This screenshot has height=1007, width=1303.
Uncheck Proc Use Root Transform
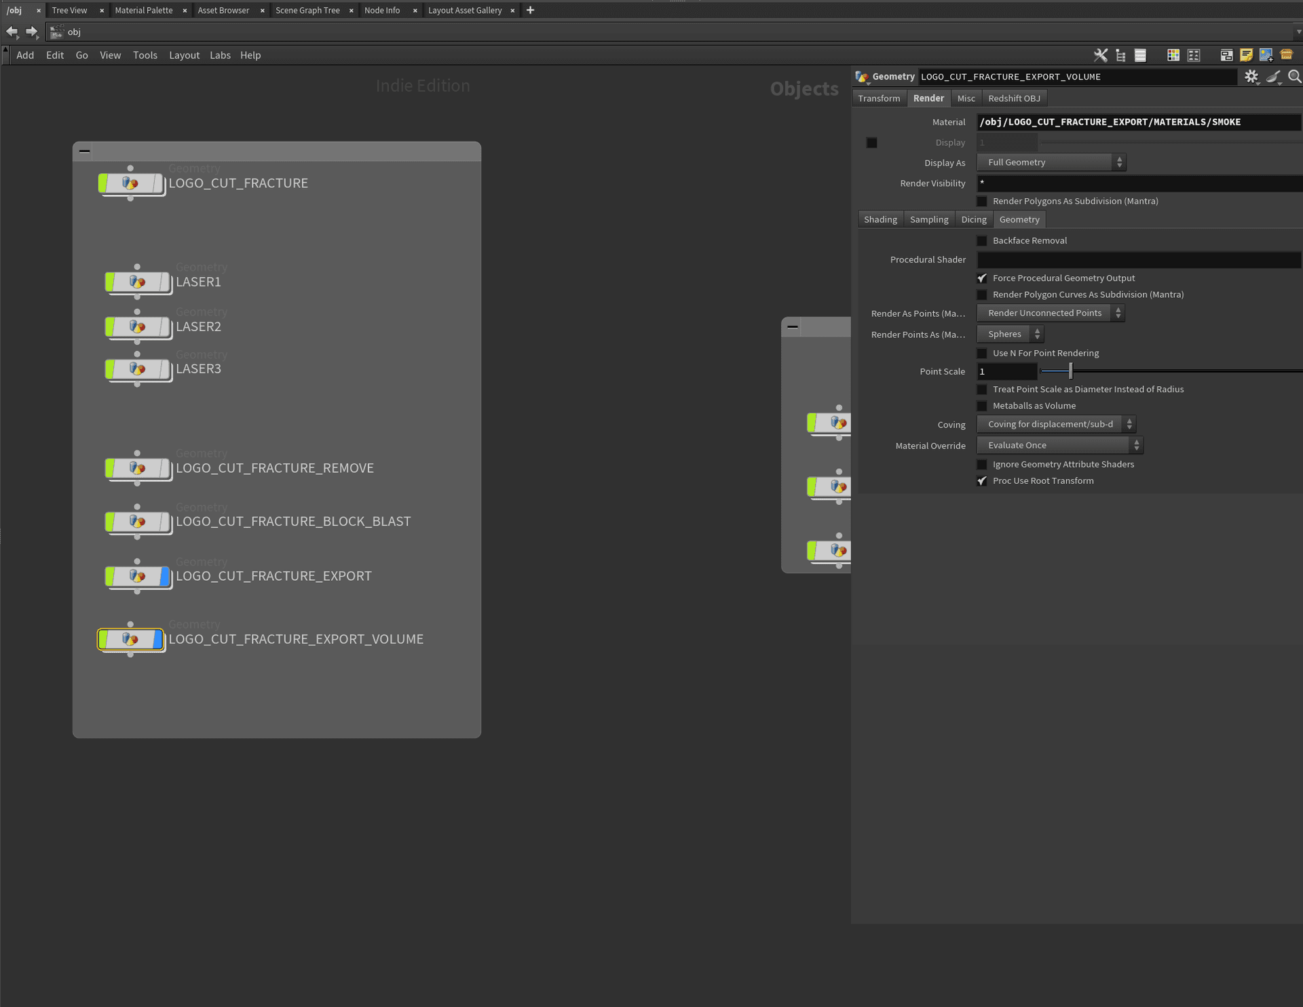click(981, 481)
